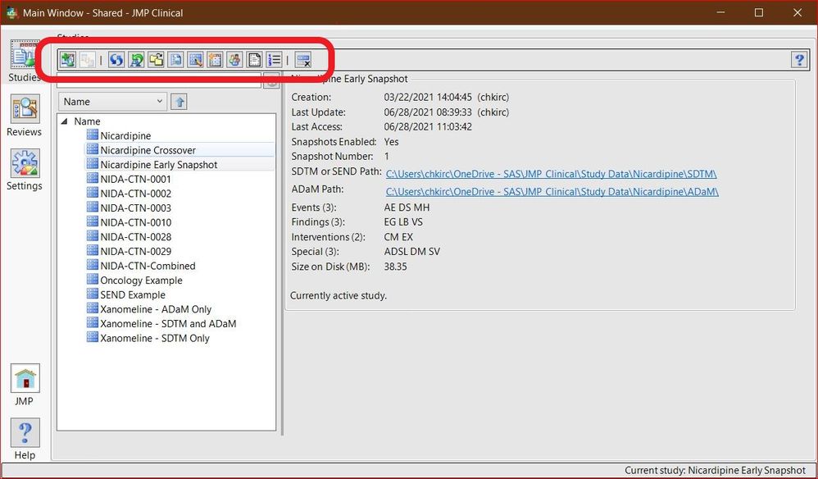Image resolution: width=818 pixels, height=479 pixels.
Task: Click the Interventions value CM EX
Action: [398, 237]
